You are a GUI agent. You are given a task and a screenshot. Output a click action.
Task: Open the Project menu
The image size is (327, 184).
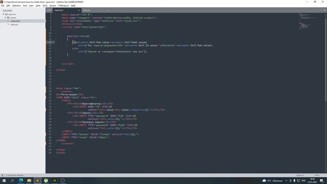pyautogui.click(x=53, y=6)
